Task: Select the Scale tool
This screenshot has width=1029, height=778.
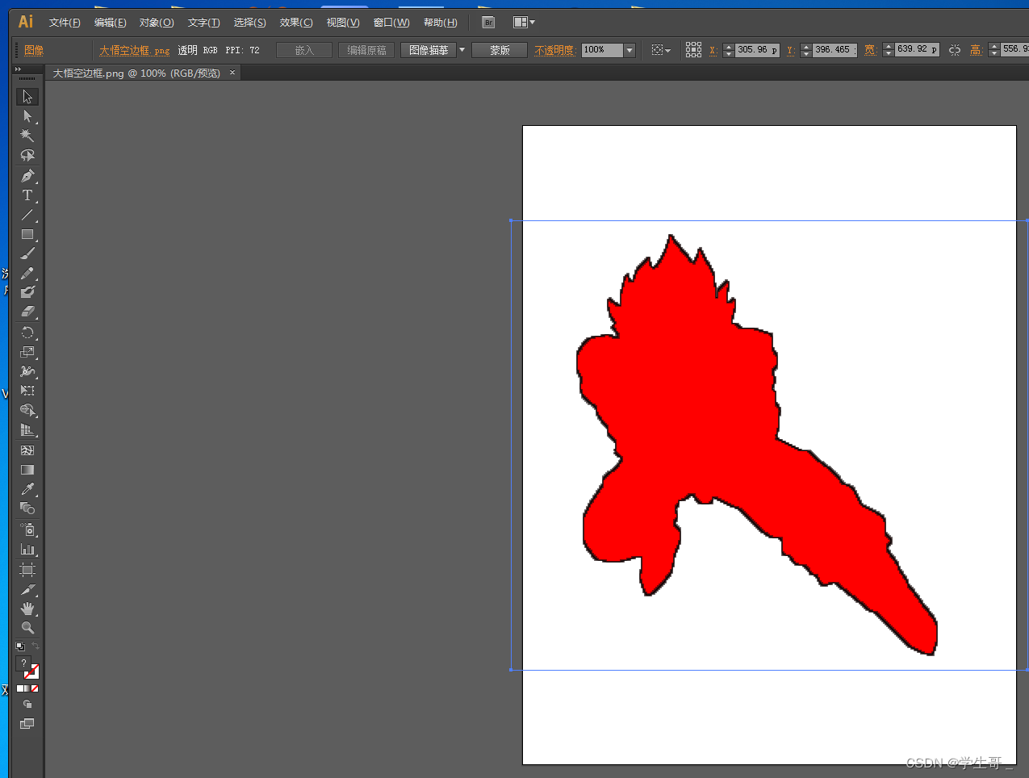Action: tap(27, 352)
